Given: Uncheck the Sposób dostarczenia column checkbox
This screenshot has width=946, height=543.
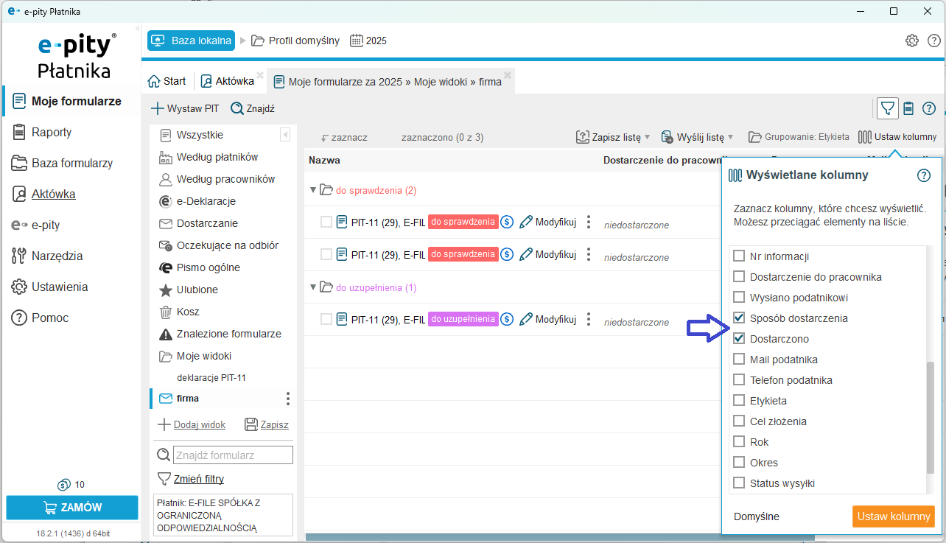Looking at the screenshot, I should click(739, 318).
